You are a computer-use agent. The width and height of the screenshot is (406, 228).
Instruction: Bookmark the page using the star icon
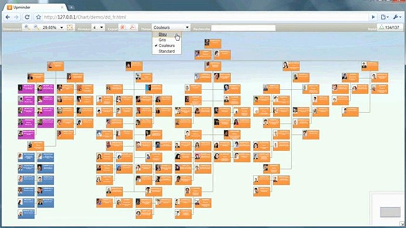[x=38, y=17]
